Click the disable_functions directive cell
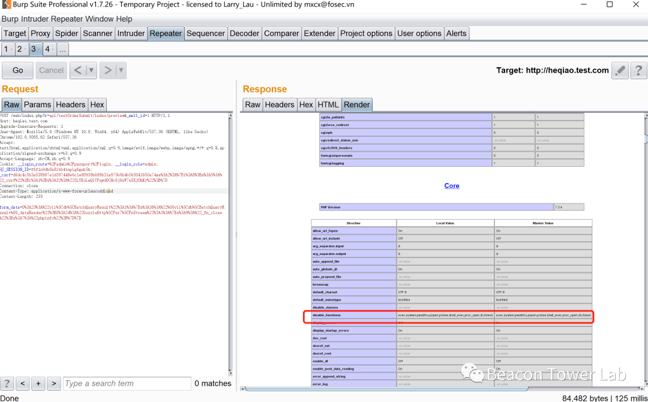Image resolution: width=648 pixels, height=402 pixels. pyautogui.click(x=354, y=315)
